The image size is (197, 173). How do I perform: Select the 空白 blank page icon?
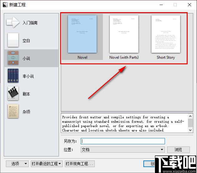(x=13, y=40)
